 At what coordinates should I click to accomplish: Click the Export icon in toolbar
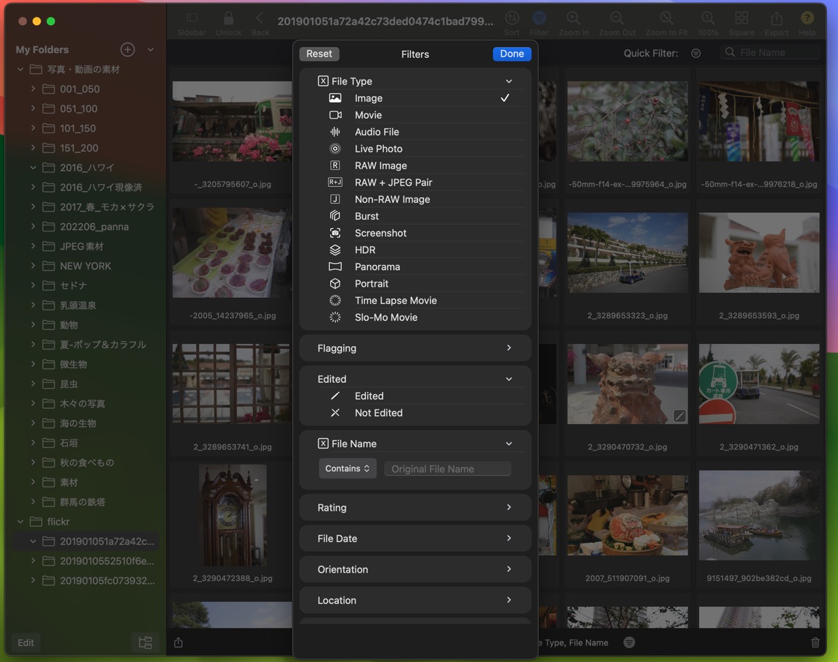point(776,19)
